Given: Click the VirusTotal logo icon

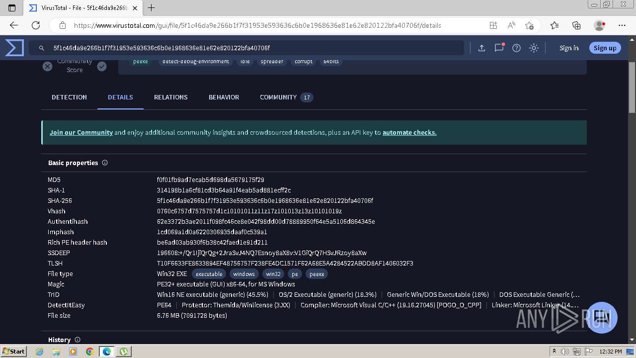Looking at the screenshot, I should coord(14,48).
